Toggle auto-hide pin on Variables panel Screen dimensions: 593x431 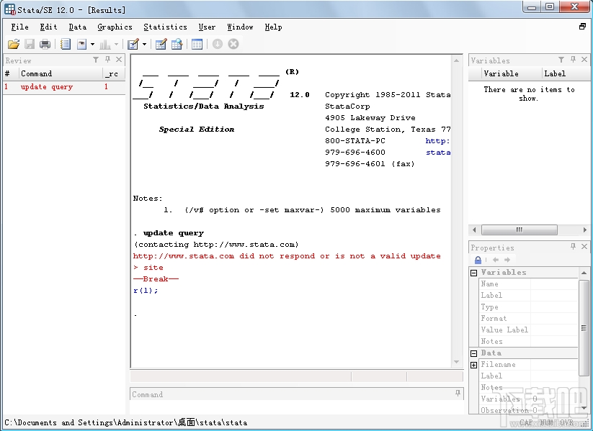[573, 60]
